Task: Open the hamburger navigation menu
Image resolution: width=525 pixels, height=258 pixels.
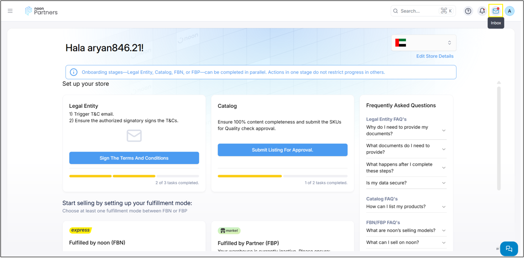Action: click(10, 11)
